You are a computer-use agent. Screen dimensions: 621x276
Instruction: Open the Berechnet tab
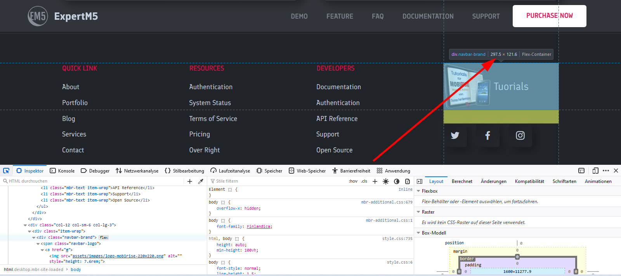pos(462,181)
